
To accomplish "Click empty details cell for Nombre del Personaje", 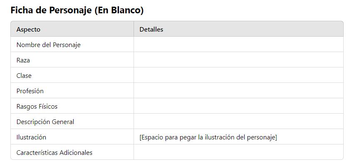I will point(239,44).
